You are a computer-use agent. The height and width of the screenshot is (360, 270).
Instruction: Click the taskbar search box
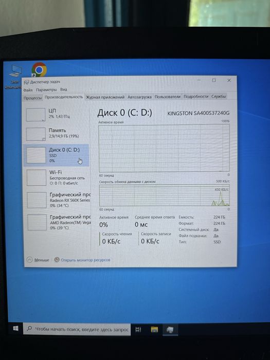pos(77,329)
